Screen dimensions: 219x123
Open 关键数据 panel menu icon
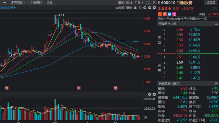216,83
